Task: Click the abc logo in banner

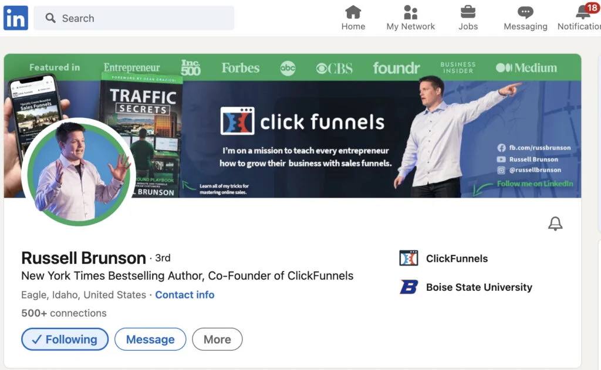Action: [288, 68]
